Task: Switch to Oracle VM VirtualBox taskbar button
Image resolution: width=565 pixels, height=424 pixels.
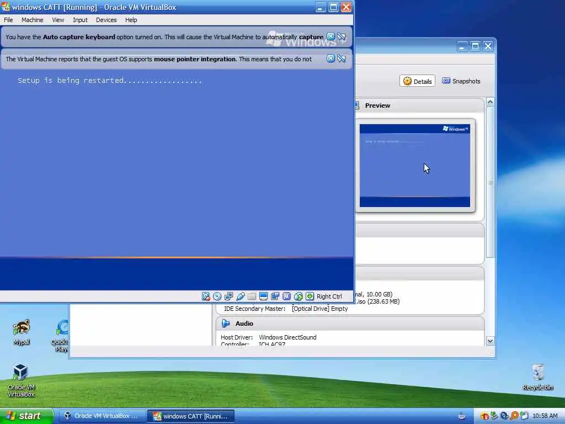Action: tap(102, 416)
